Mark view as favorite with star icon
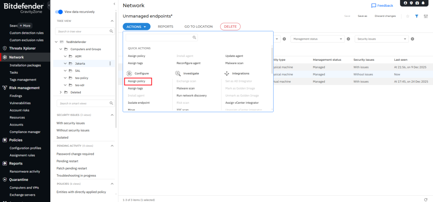Viewport: 433px width, 202px height. coord(408,16)
